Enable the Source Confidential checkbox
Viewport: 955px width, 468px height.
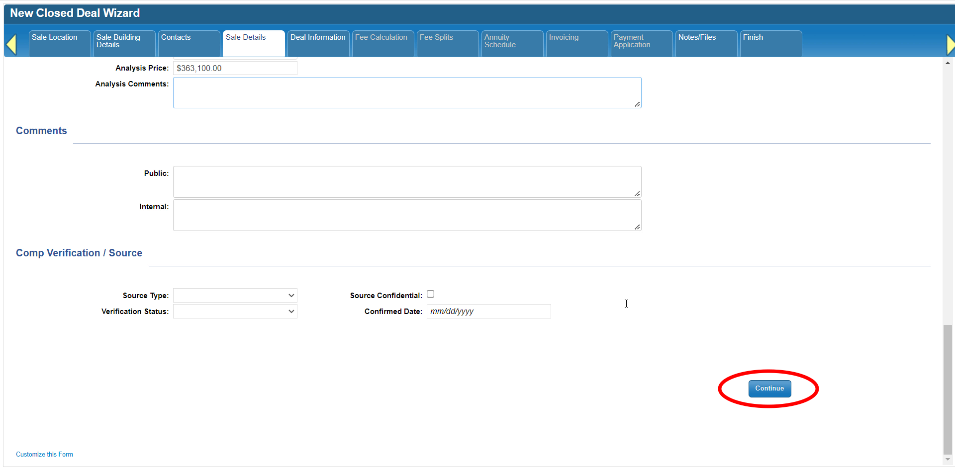pos(431,294)
